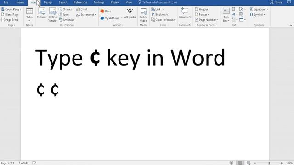
Task: Switch to the References tab
Action: tap(80, 2)
